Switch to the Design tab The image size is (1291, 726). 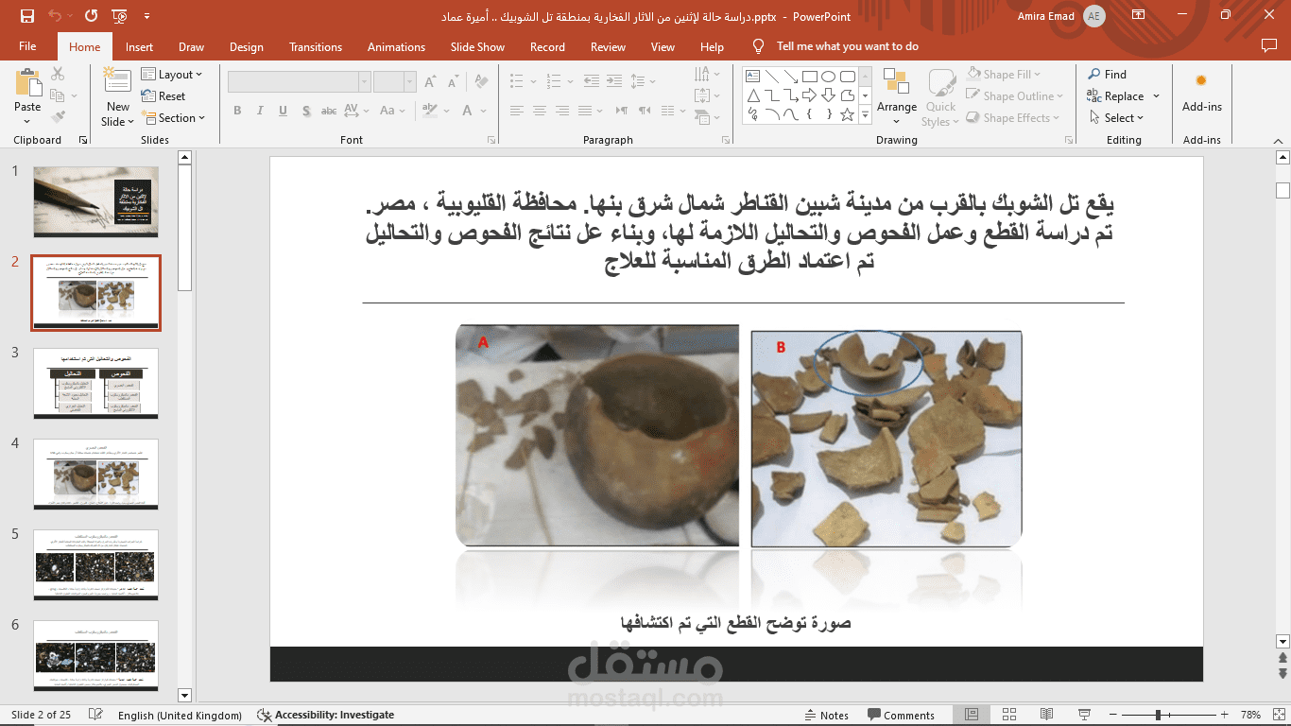(x=247, y=46)
